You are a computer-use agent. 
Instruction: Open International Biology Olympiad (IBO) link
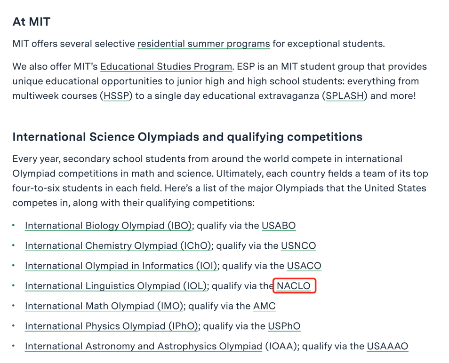(x=108, y=226)
